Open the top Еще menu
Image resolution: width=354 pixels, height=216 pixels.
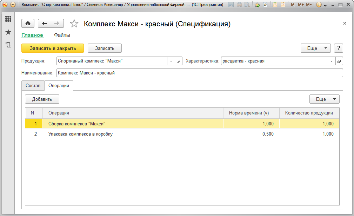click(x=316, y=48)
